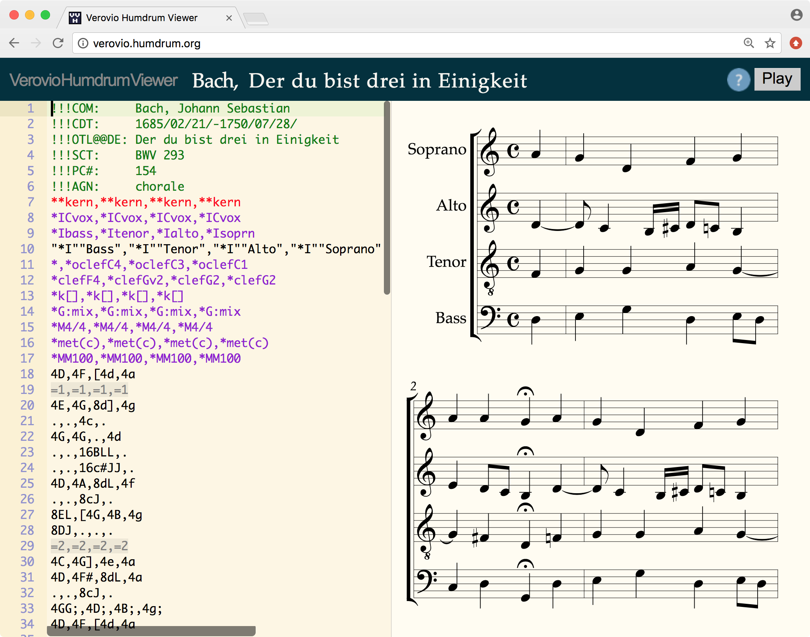The height and width of the screenshot is (637, 810).
Task: Close the Verovio Humdrum Viewer tab
Action: [229, 18]
